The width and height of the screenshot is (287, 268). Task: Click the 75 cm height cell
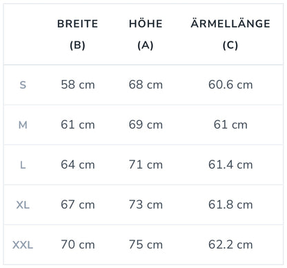[x=146, y=245]
